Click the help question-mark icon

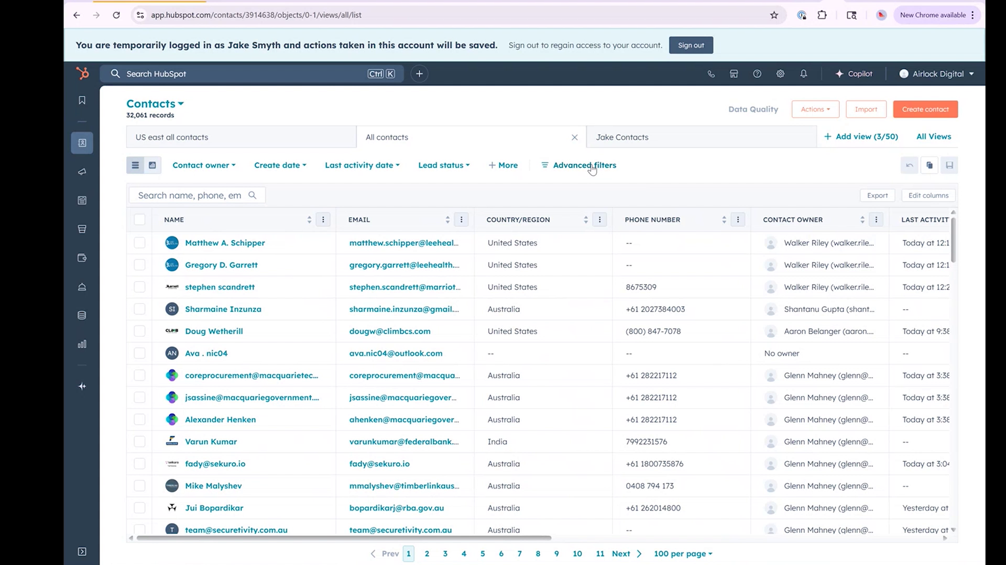pyautogui.click(x=757, y=74)
